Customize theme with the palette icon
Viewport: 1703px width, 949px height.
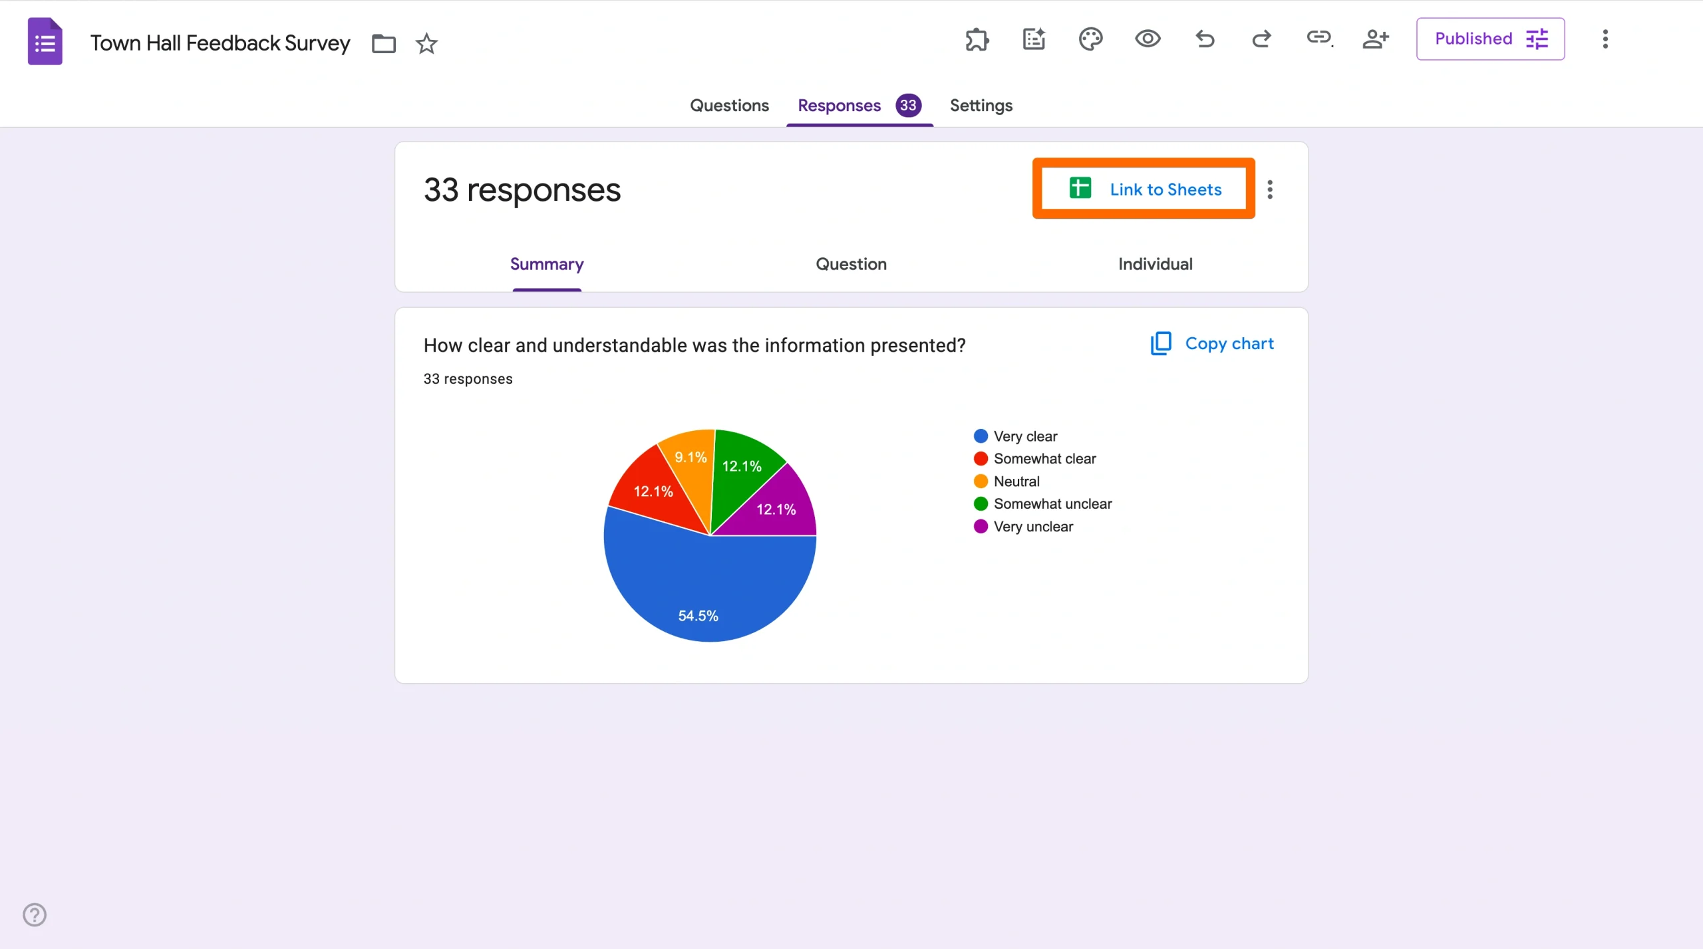click(x=1090, y=40)
